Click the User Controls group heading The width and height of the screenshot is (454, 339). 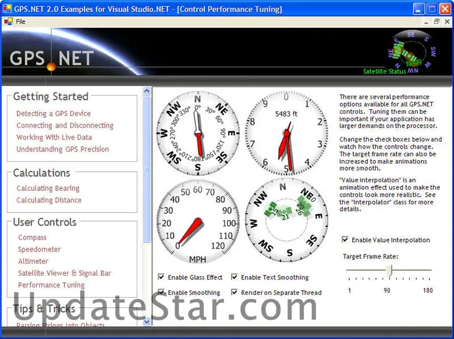click(45, 222)
